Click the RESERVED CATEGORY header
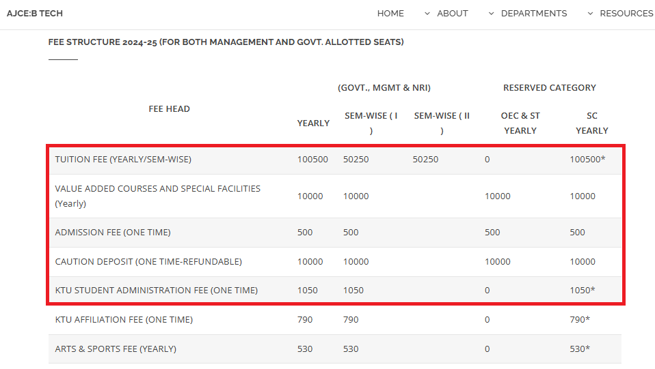This screenshot has width=655, height=369. coord(549,88)
